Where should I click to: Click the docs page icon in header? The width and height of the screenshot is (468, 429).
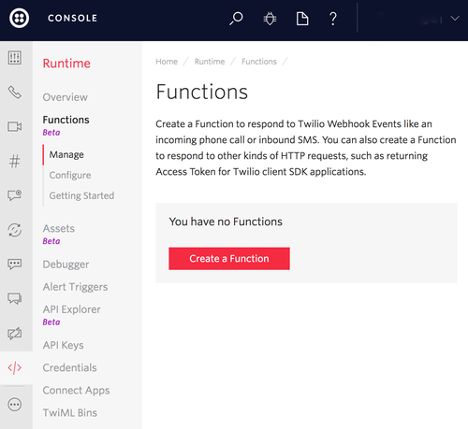[302, 19]
